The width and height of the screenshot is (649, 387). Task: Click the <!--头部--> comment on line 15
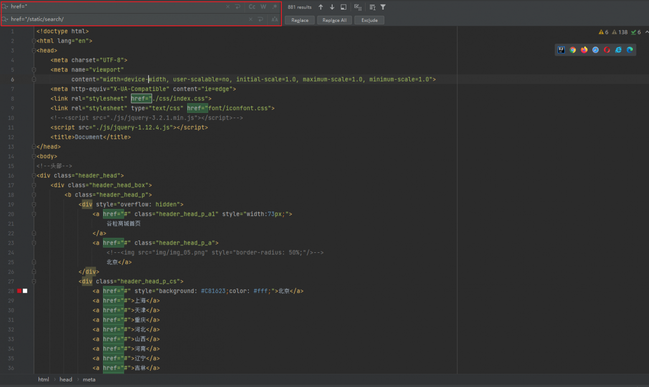click(x=54, y=166)
